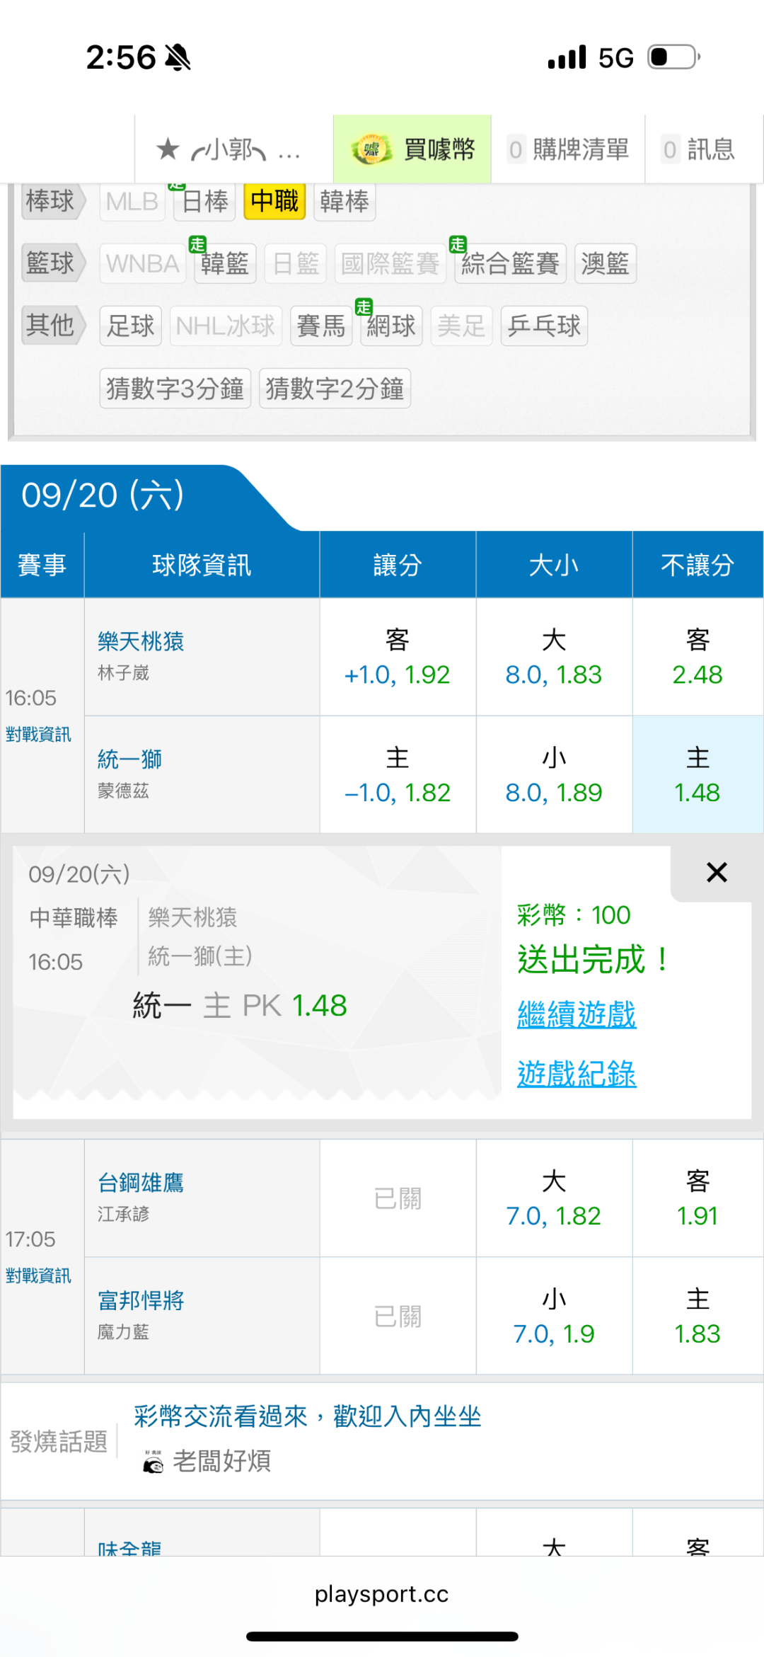Select the 網球 tab
Image resolution: width=764 pixels, height=1657 pixels.
391,326
